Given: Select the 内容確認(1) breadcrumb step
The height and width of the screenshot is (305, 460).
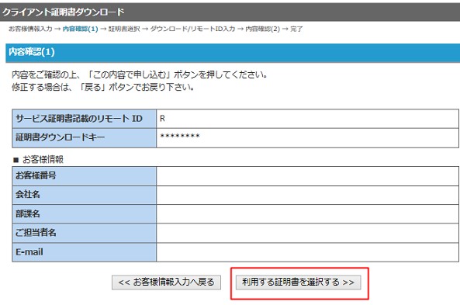Looking at the screenshot, I should point(80,29).
